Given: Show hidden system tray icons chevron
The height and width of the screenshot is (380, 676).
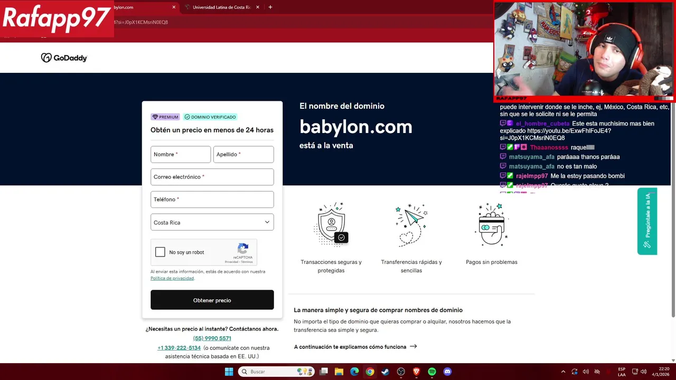Looking at the screenshot, I should 563,372.
